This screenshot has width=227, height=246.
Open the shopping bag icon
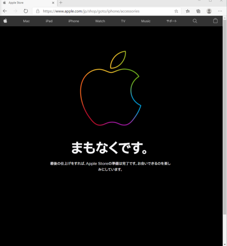(x=215, y=21)
